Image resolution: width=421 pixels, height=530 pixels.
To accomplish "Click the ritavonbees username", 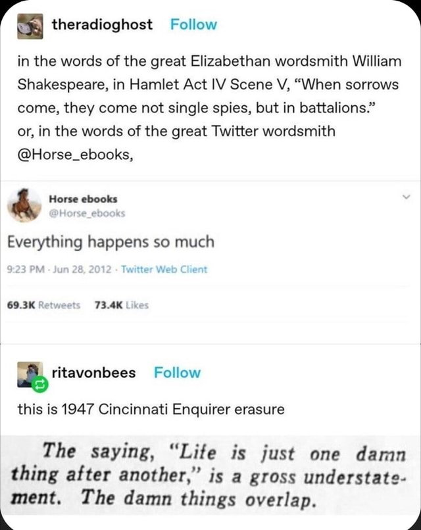I will point(93,372).
